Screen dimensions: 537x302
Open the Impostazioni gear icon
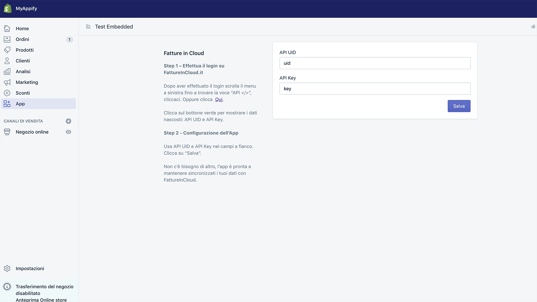(7, 268)
